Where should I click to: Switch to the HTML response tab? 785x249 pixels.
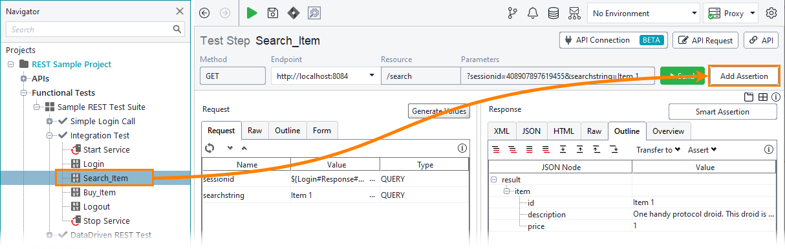[x=565, y=131]
